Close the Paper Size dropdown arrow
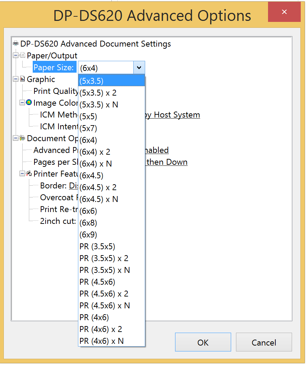 pyautogui.click(x=139, y=68)
